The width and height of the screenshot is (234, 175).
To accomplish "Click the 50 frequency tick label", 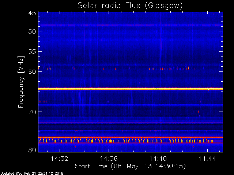I will pos(32,31).
